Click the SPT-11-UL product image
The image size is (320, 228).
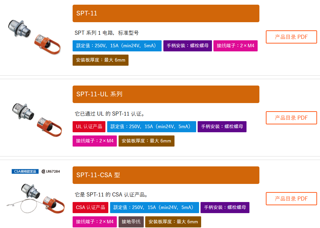(37, 120)
